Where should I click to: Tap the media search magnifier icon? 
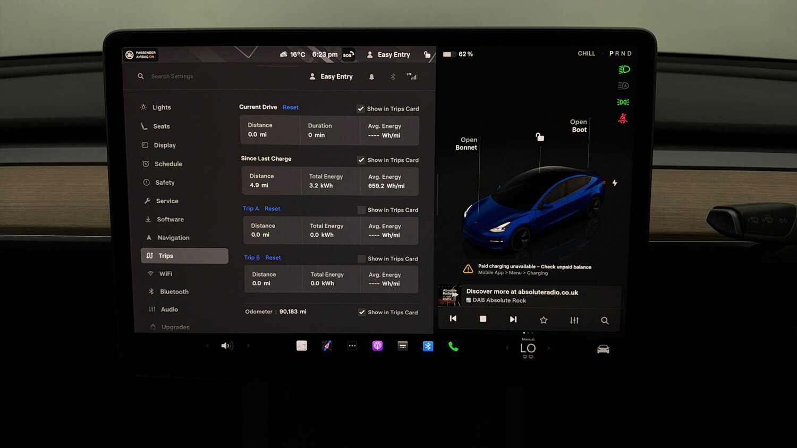[x=605, y=320]
